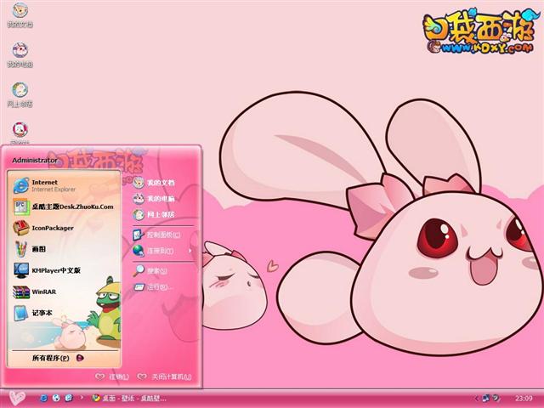
Task: Launch 桌酷主题Desk.ZhuoKu.Com from the Start menu
Action: (x=65, y=207)
